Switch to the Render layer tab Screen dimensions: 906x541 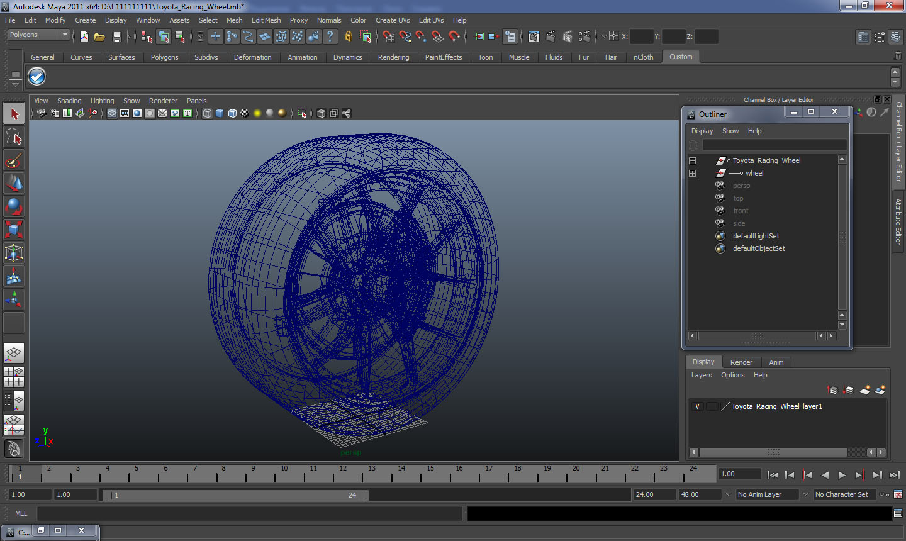(741, 362)
